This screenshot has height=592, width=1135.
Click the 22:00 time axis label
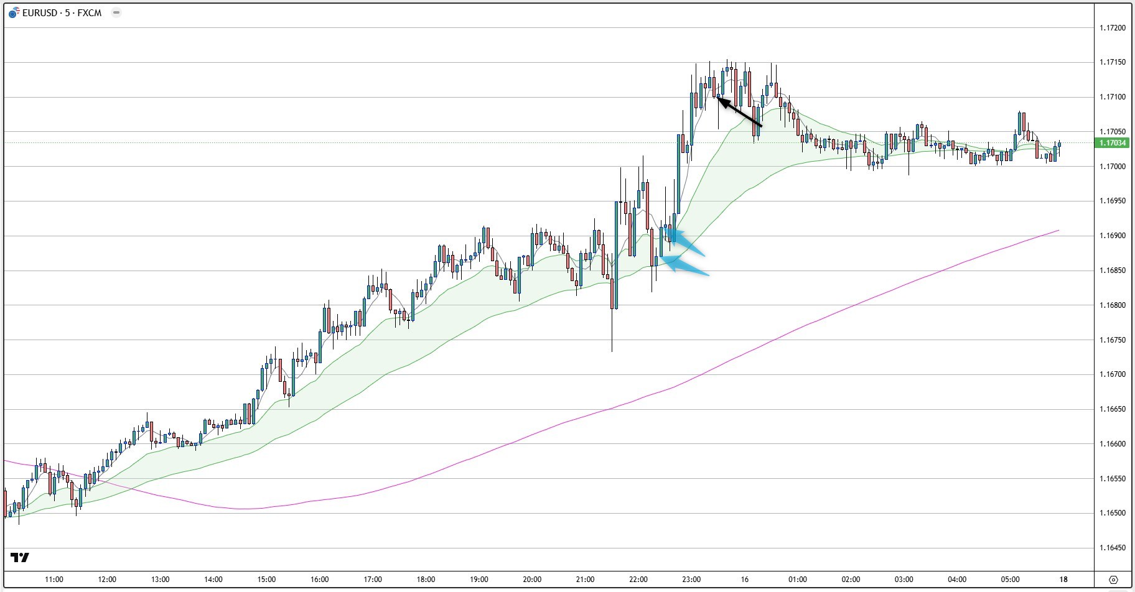click(638, 580)
